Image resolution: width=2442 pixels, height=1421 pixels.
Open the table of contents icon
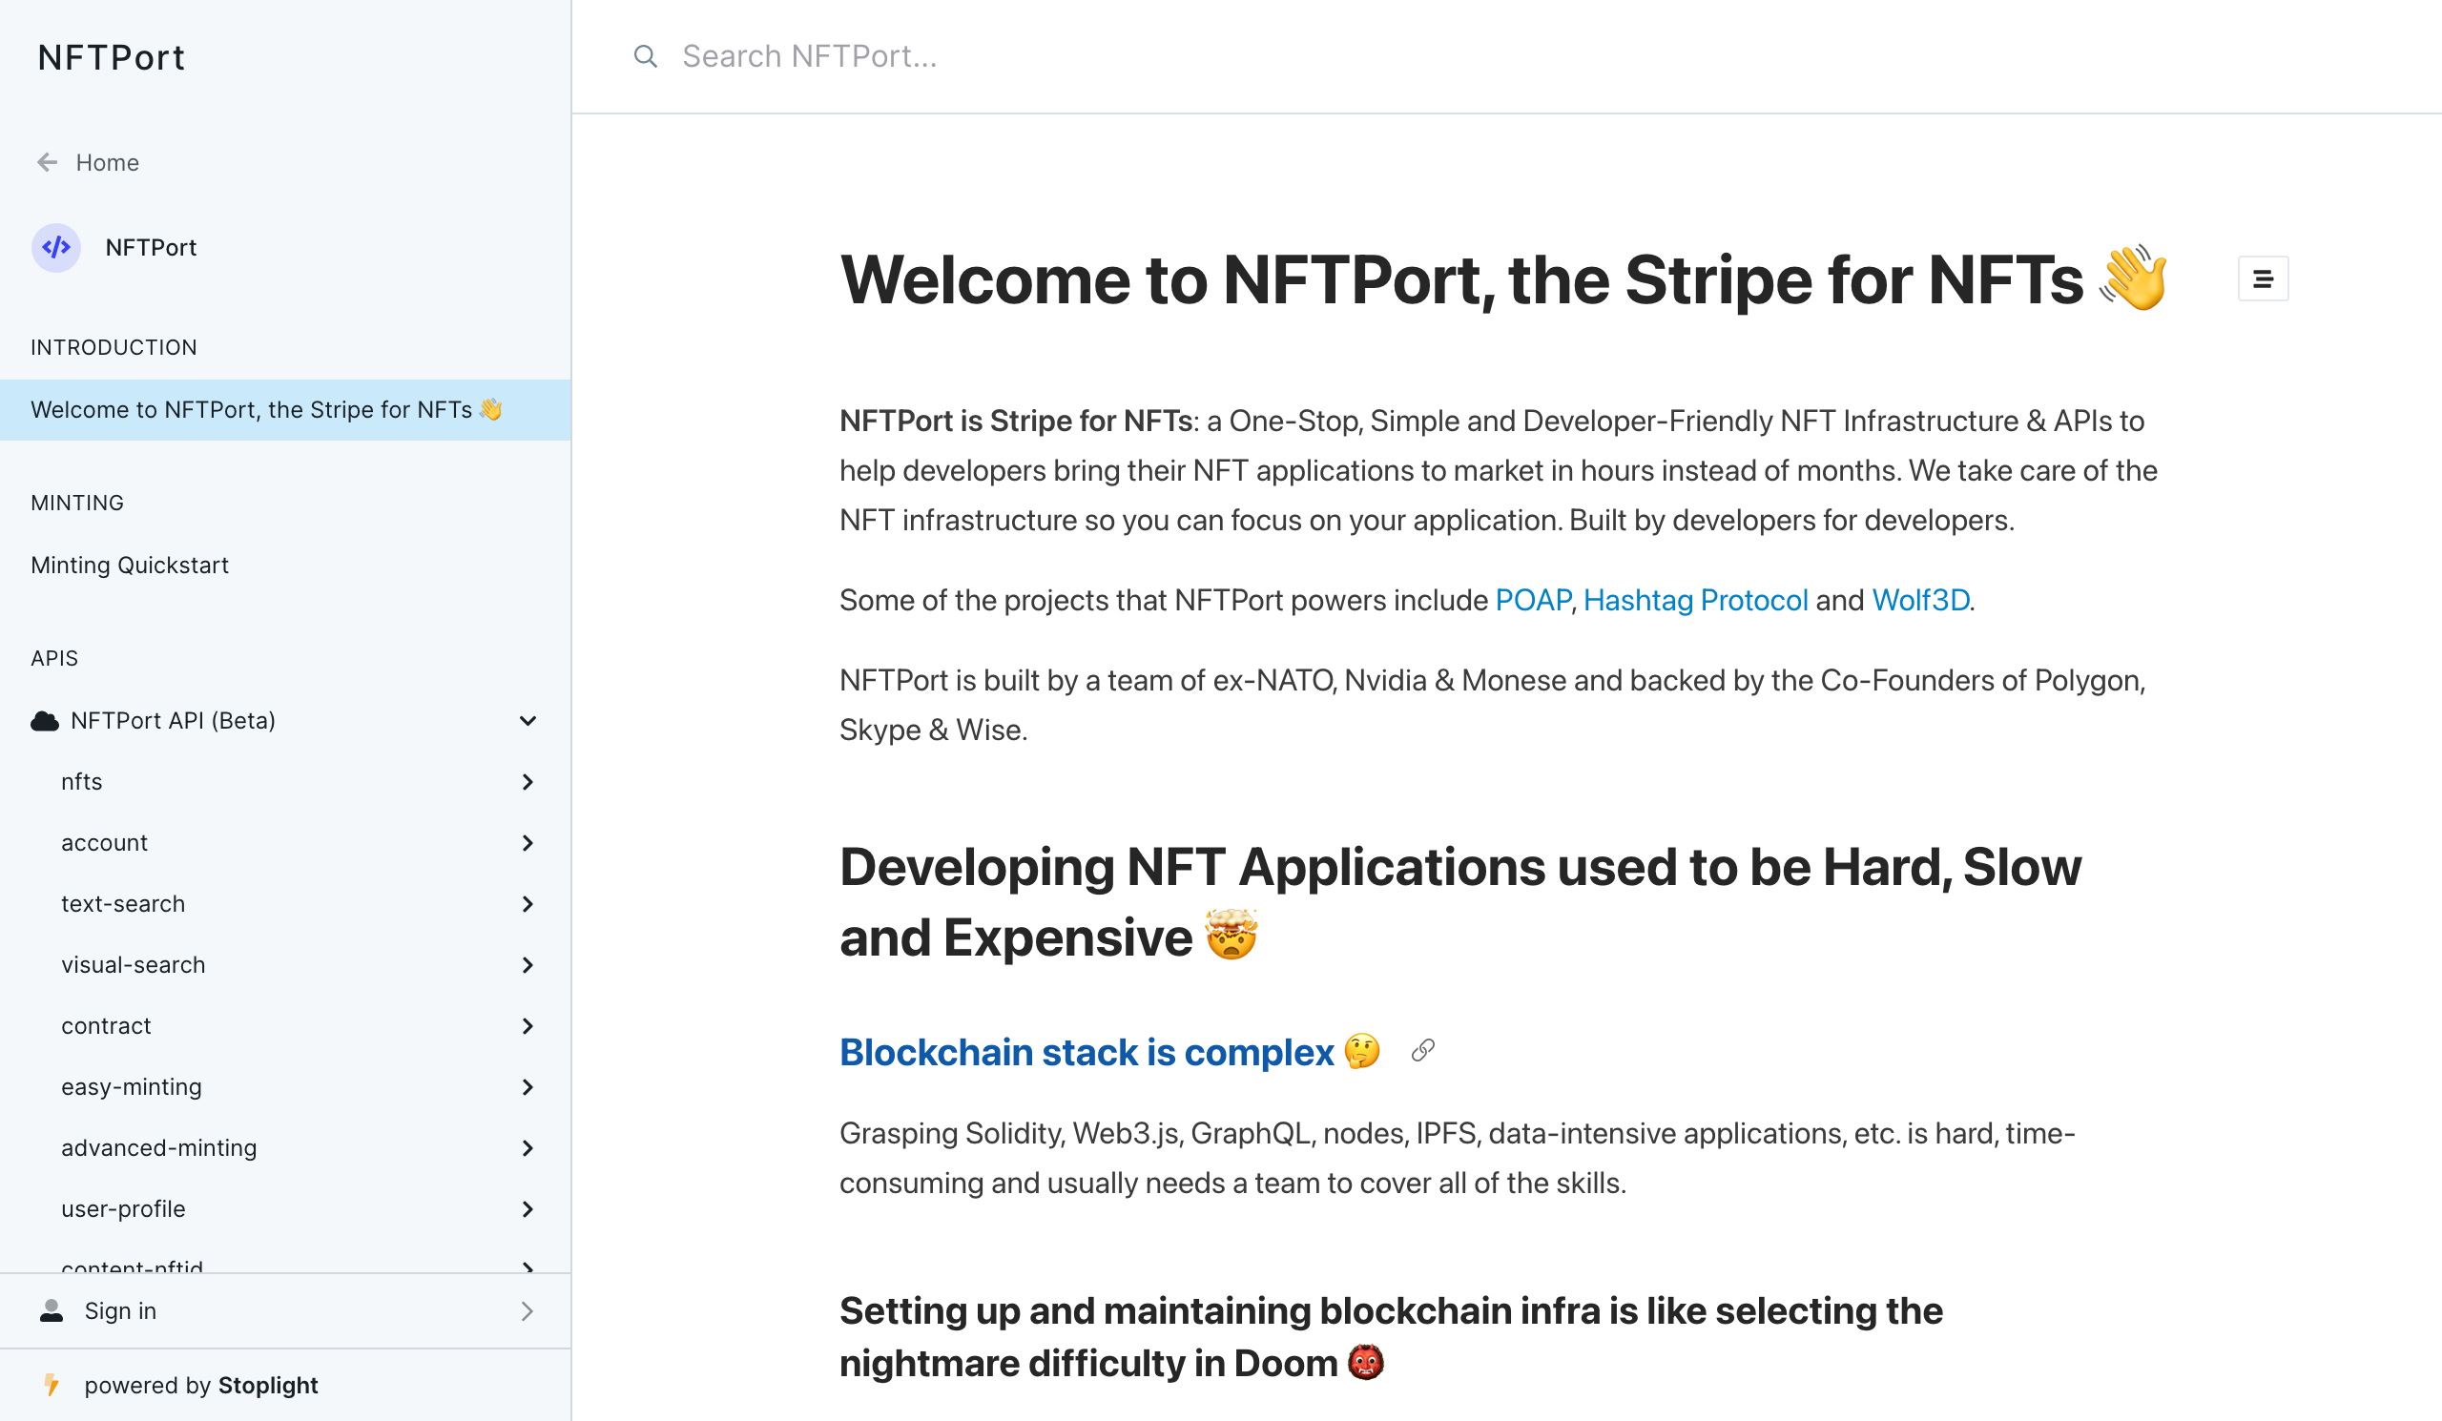coord(2263,279)
